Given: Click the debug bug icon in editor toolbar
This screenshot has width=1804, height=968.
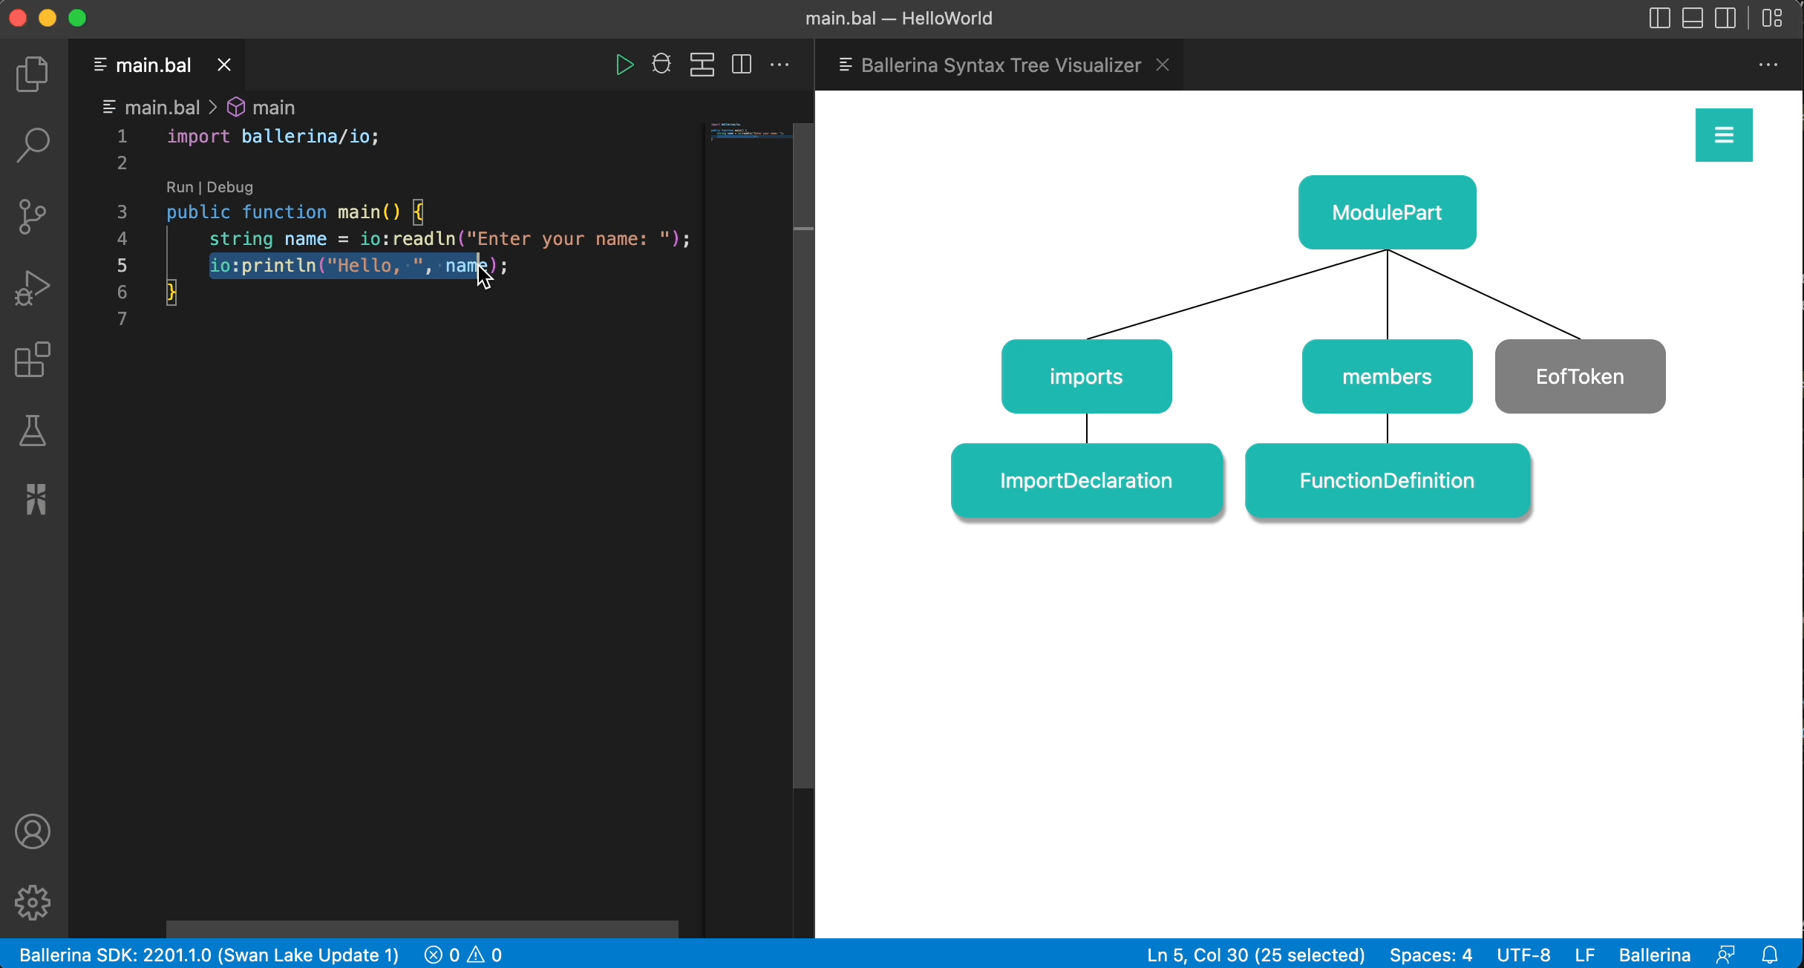Looking at the screenshot, I should pyautogui.click(x=661, y=65).
